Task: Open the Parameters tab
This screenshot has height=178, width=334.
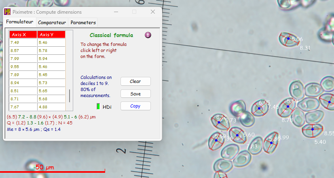Action: pyautogui.click(x=83, y=23)
